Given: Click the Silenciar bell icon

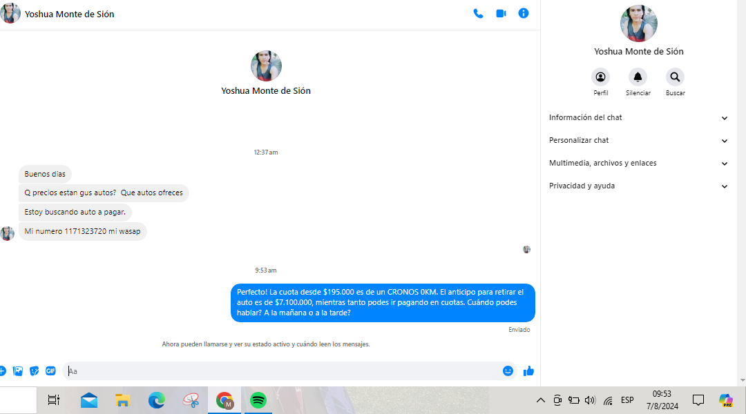Looking at the screenshot, I should coord(638,77).
